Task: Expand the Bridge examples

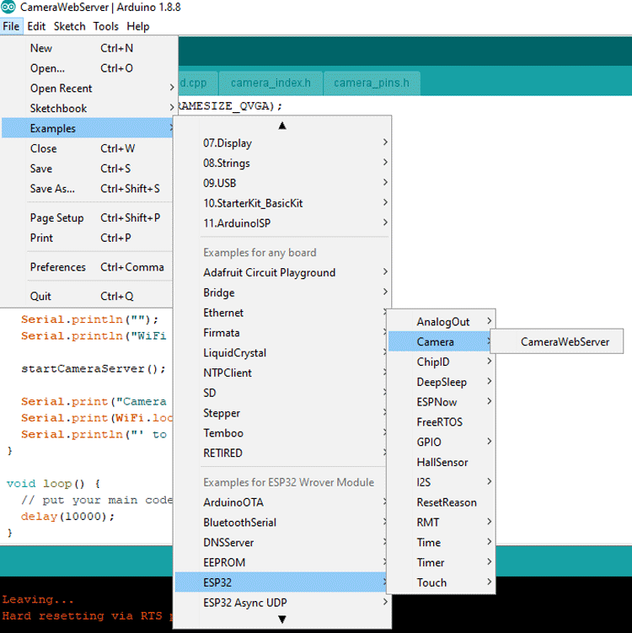Action: 282,292
